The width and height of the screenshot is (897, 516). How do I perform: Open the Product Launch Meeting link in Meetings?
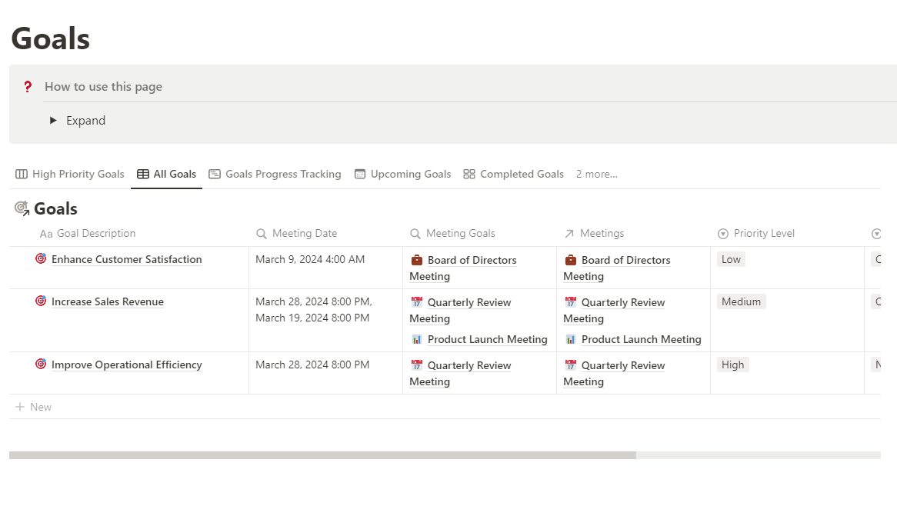[x=641, y=339]
